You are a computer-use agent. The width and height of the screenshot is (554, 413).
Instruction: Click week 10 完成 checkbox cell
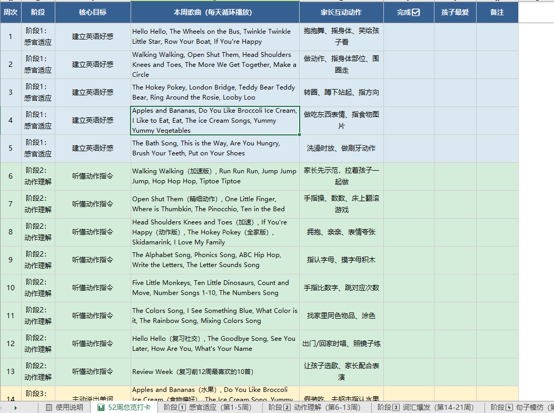pos(409,288)
